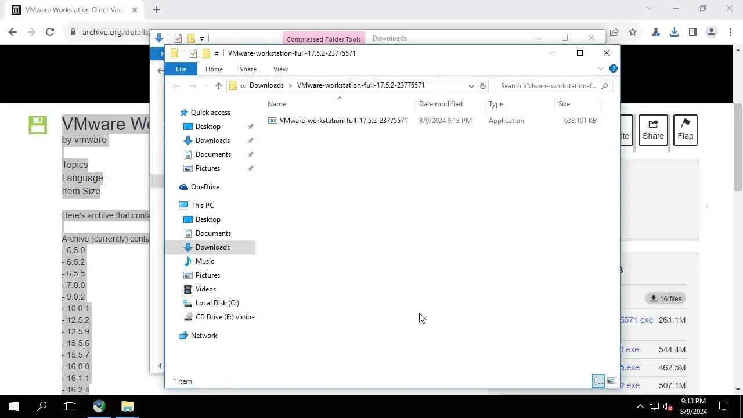Show hidden system tray icons
Viewport: 743px width, 418px height.
click(640, 406)
